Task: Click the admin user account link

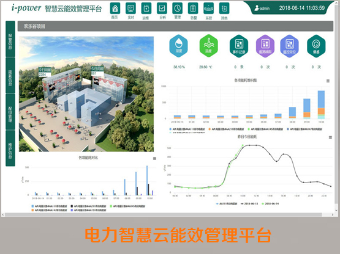Action: pyautogui.click(x=262, y=8)
